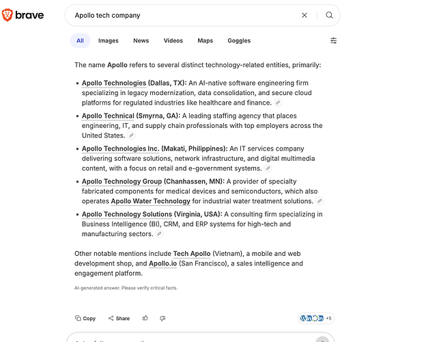Viewport: 424px width, 342px height.
Task: Give the answer a thumbs down
Action: click(x=162, y=319)
